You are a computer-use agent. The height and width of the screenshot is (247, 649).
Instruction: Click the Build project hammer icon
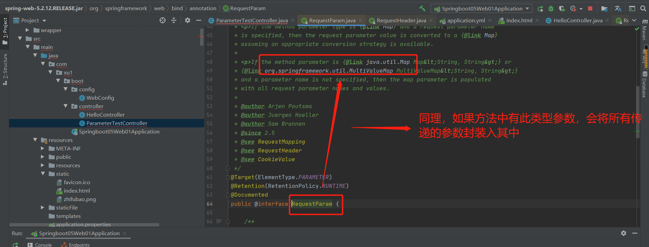[422, 8]
